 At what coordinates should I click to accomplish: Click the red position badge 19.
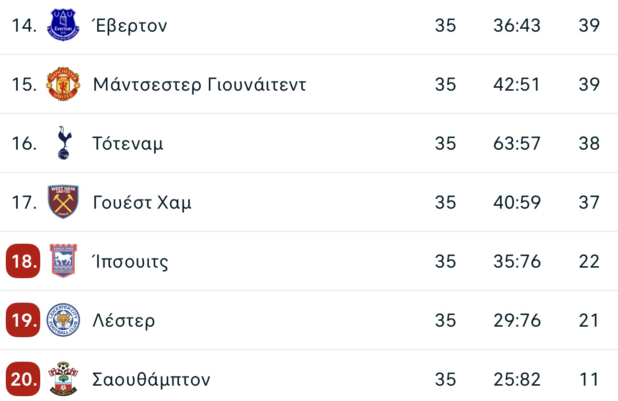point(23,320)
